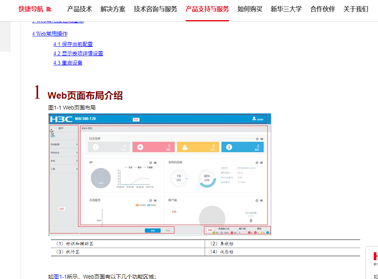Open the 快捷导航 hamburger menu icon
378x279 pixels.
coord(49,9)
